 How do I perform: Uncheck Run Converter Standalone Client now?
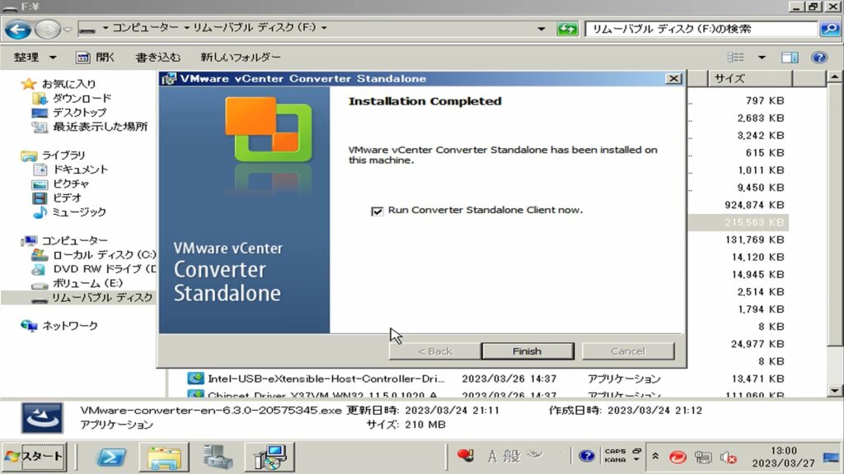[x=377, y=211]
